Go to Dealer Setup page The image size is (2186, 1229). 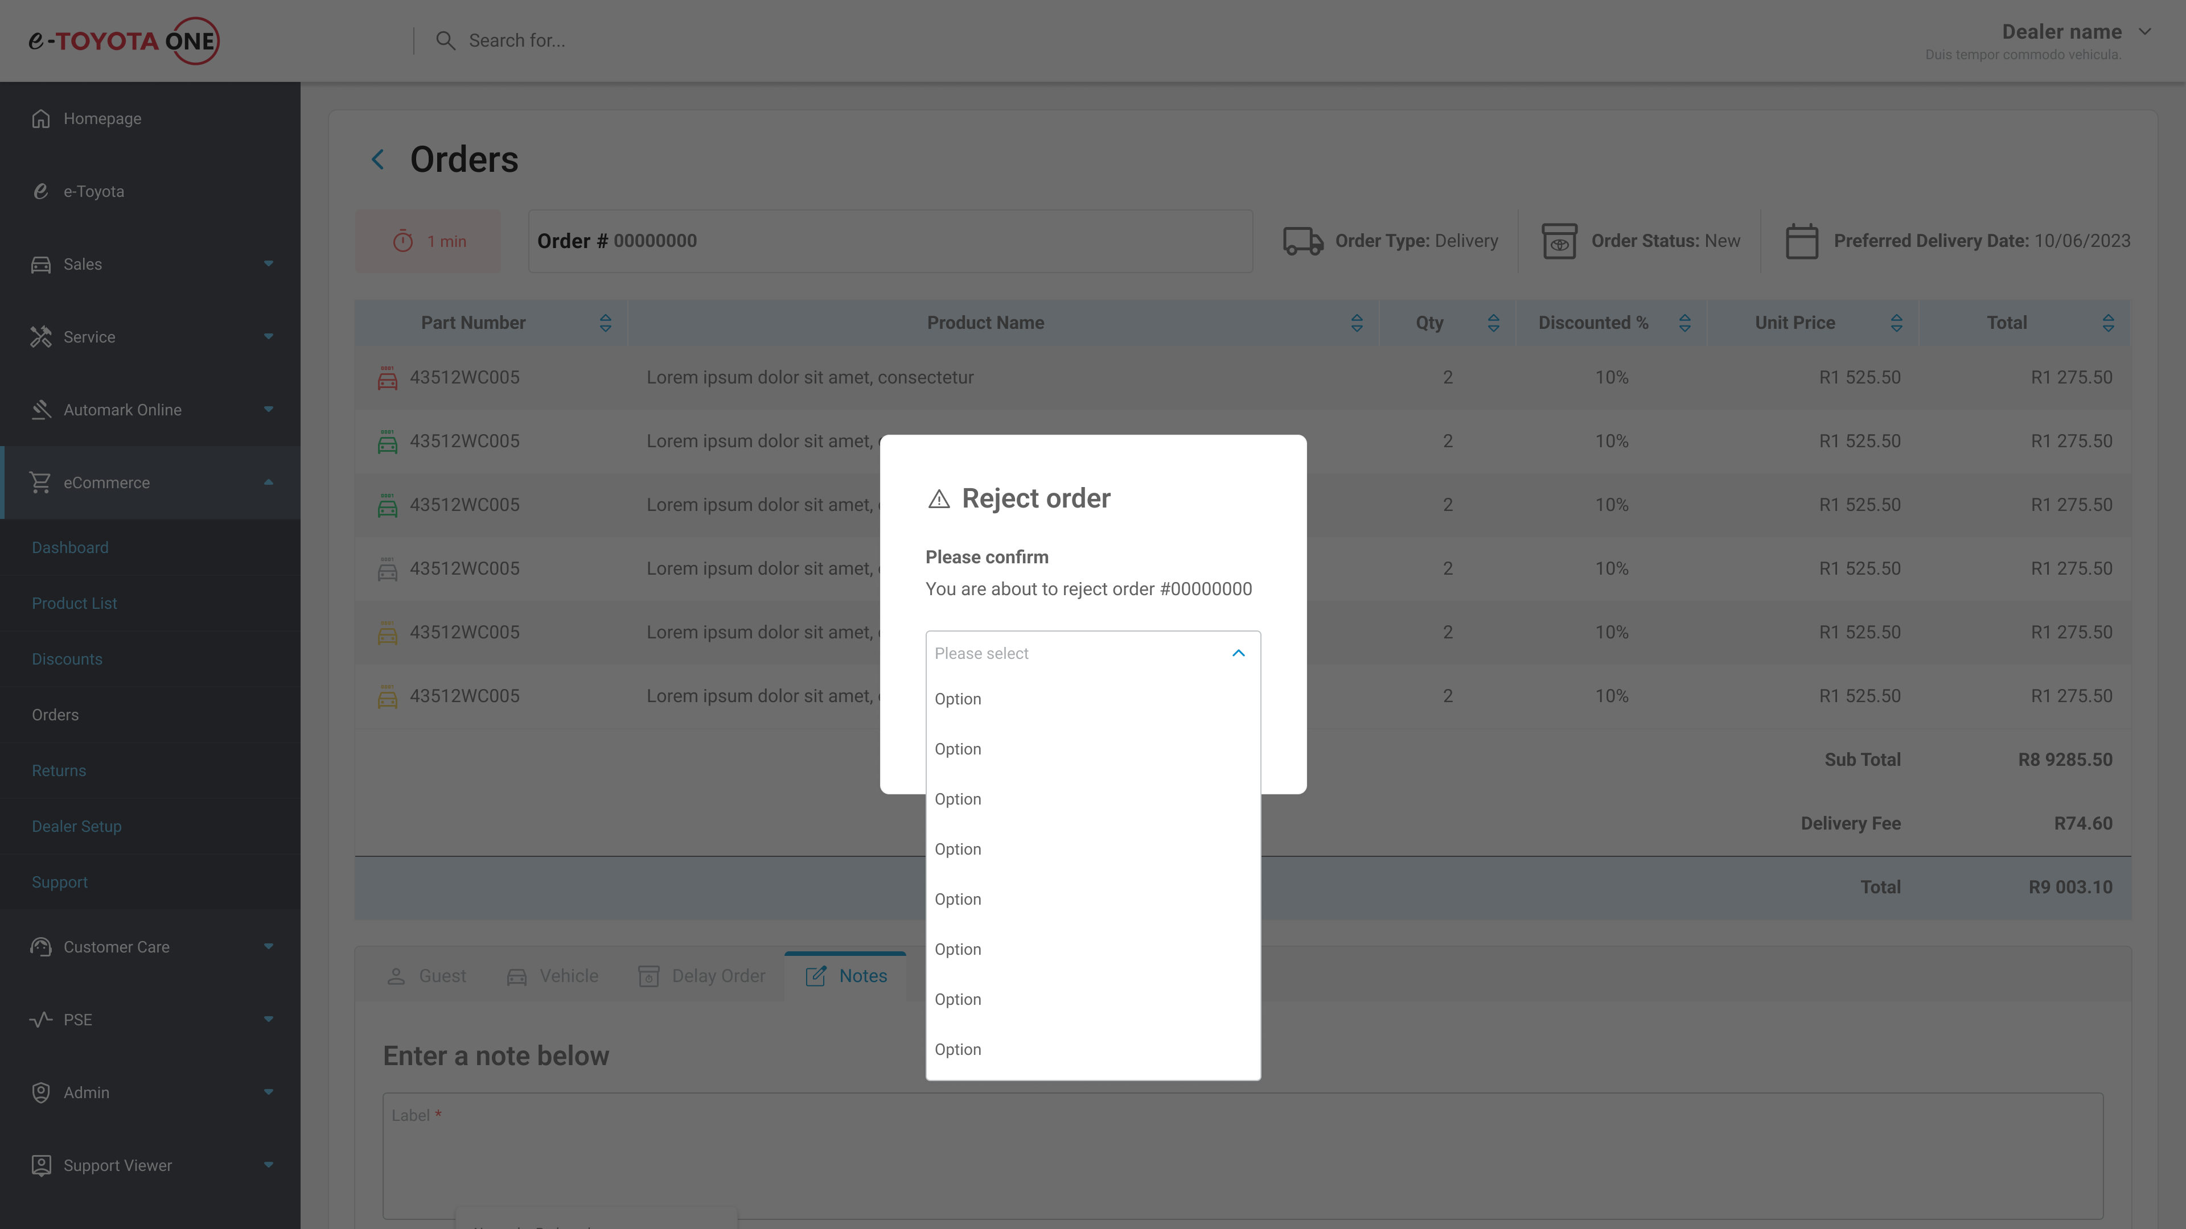[76, 826]
